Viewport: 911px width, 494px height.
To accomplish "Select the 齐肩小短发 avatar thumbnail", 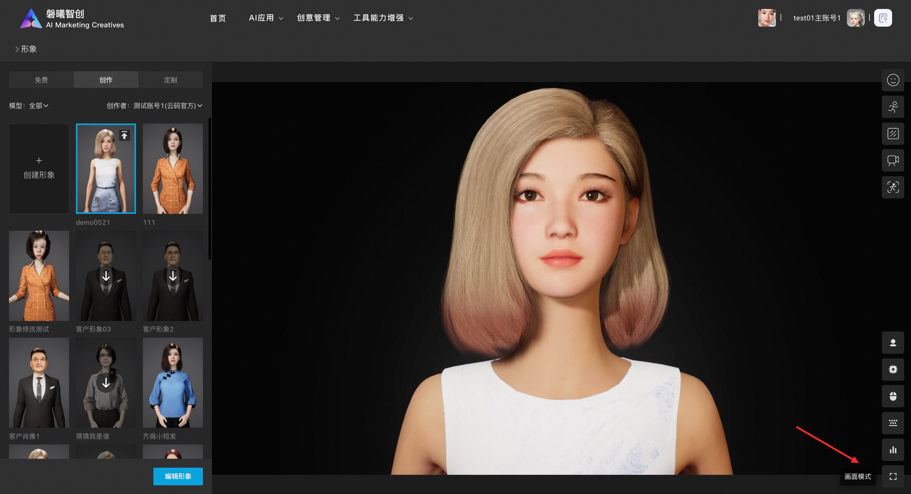I will [173, 383].
